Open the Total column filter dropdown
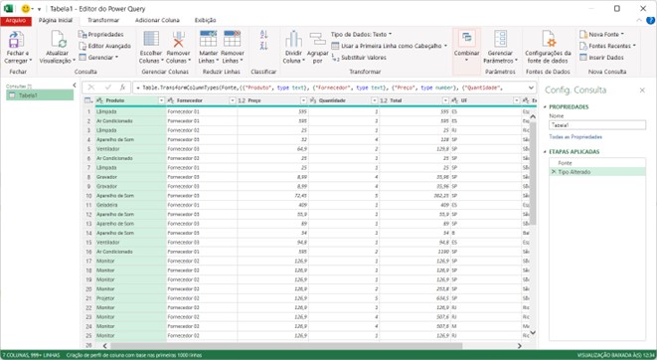The width and height of the screenshot is (657, 360). point(445,100)
